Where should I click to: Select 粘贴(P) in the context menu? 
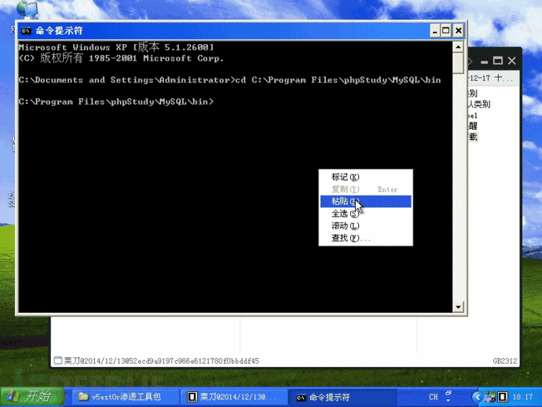click(x=366, y=201)
